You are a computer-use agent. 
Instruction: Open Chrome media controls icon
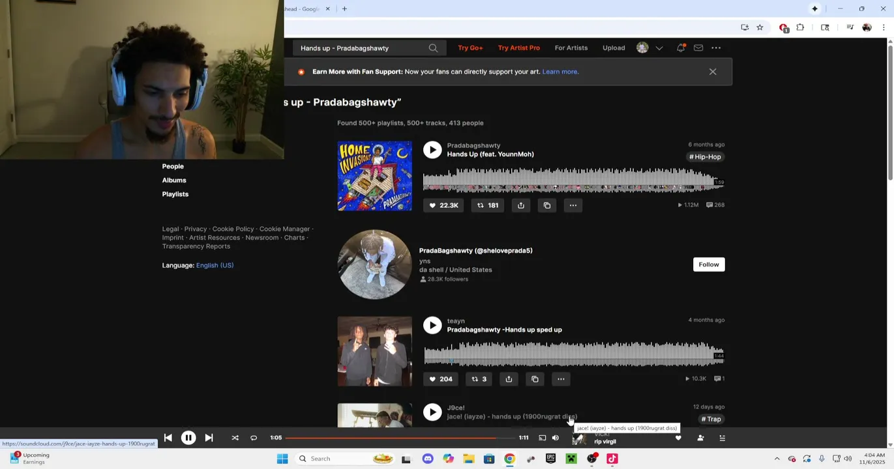(850, 27)
